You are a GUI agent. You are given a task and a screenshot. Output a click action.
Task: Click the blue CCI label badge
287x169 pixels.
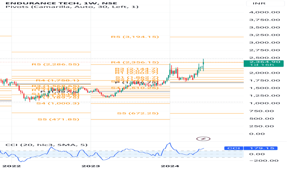[x=234, y=148]
